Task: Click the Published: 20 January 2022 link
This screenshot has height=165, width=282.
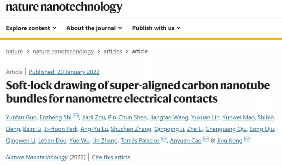Action: coord(64,72)
